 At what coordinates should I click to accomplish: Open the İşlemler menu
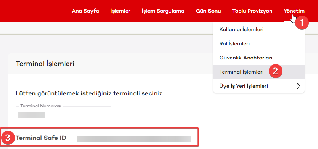[x=120, y=11]
